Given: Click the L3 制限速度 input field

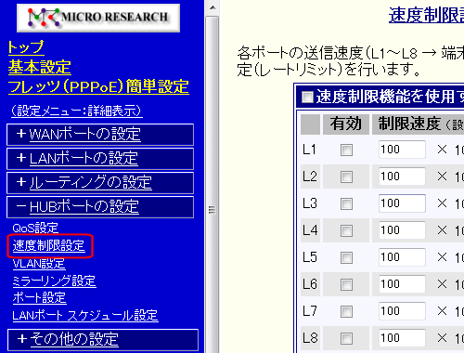Looking at the screenshot, I should click(402, 203).
